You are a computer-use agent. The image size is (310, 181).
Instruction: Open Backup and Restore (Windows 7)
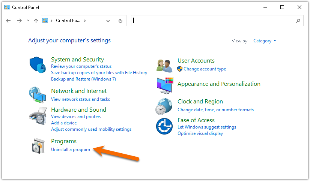(83, 79)
